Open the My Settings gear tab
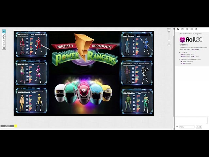Screen dimensions: 209x157 click(x=196, y=29)
